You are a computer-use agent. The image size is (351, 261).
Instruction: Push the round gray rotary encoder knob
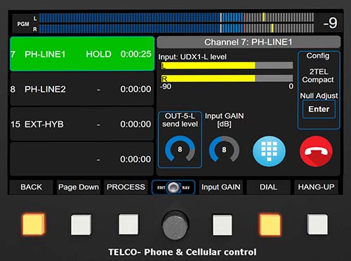click(x=175, y=225)
